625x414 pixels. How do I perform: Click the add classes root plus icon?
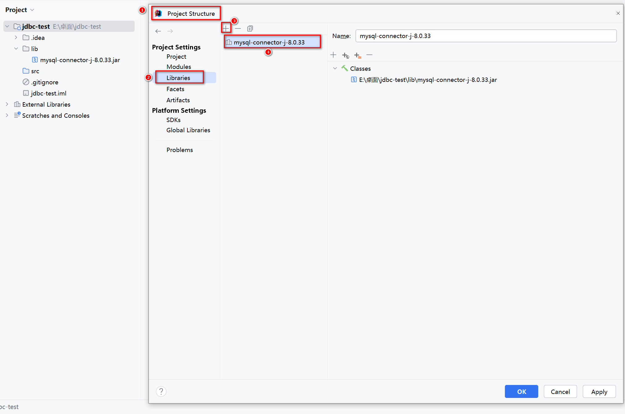(x=333, y=55)
